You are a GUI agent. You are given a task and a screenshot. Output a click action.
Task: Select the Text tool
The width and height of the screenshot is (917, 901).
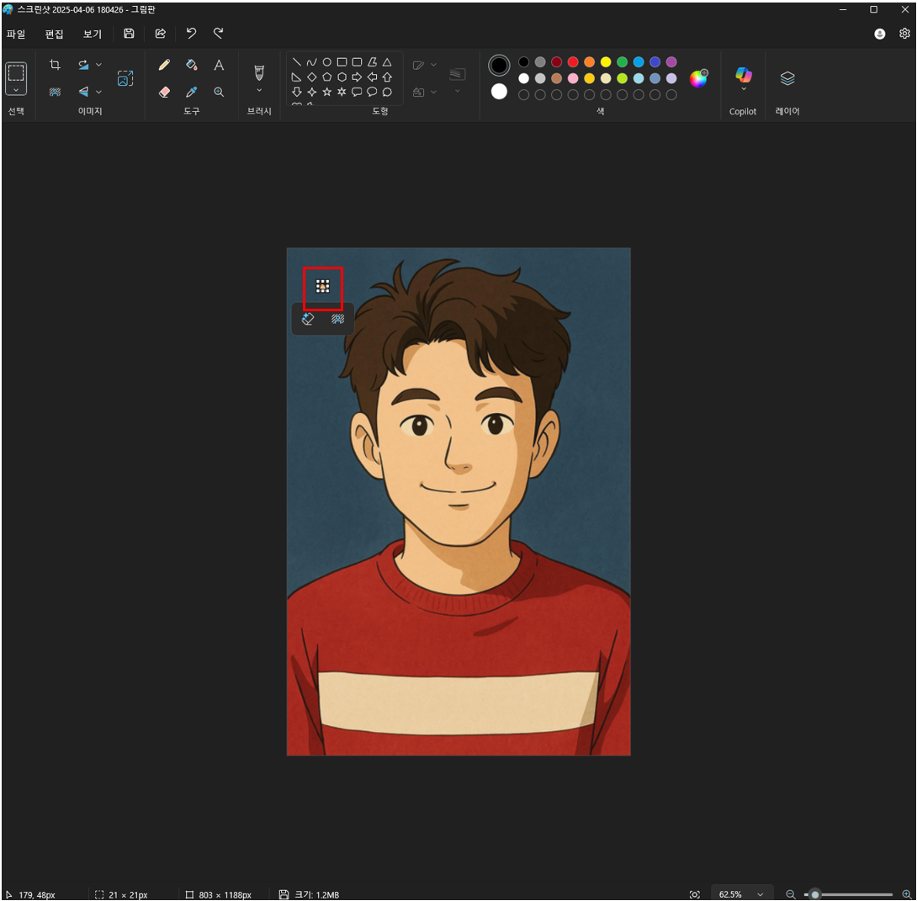[x=219, y=65]
